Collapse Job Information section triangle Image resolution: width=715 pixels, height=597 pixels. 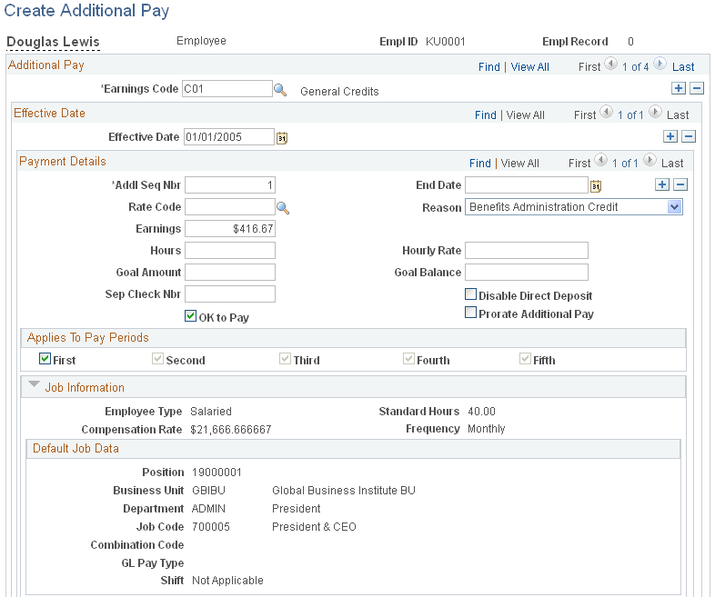[34, 384]
